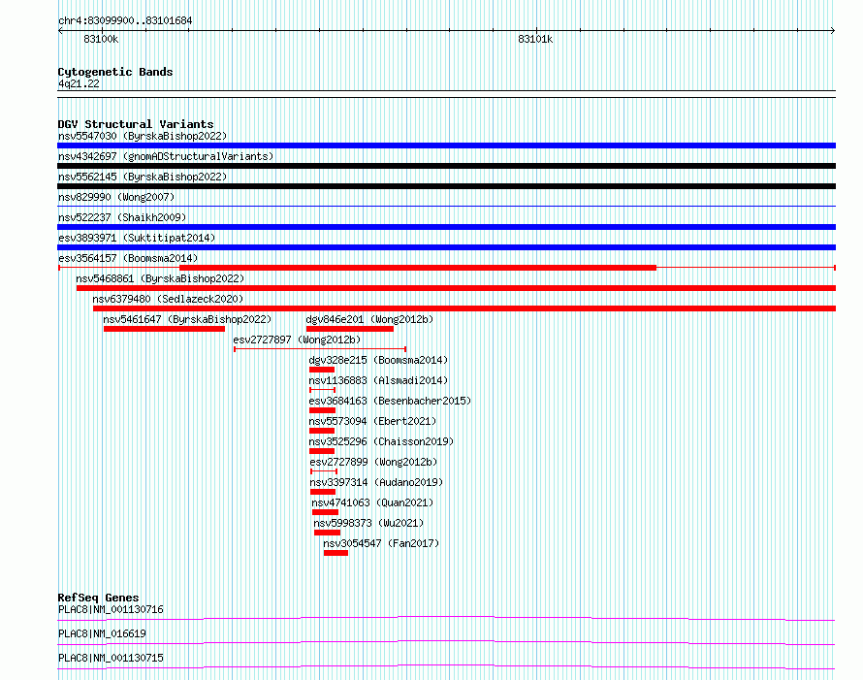Click the nsv4741063 (Quan2021) label
Viewport: 863px width, 680px height.
(x=372, y=502)
